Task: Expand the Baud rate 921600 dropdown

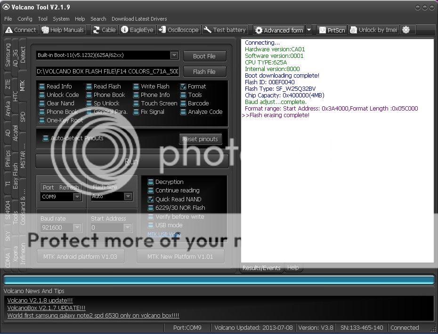Action: [77, 228]
